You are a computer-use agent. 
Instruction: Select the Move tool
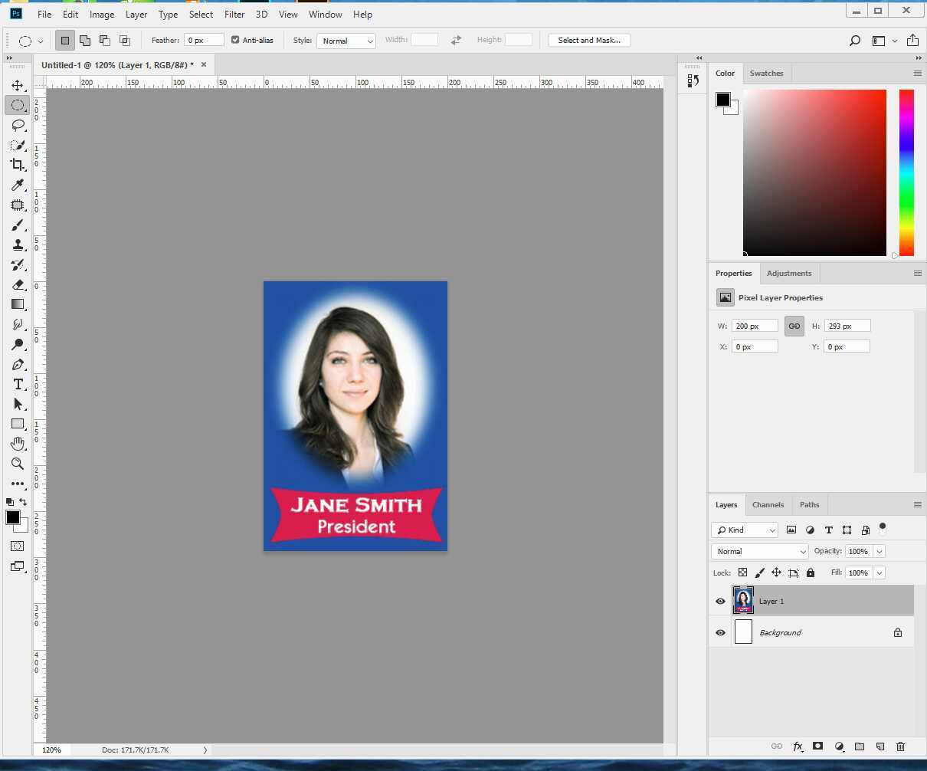pos(18,85)
